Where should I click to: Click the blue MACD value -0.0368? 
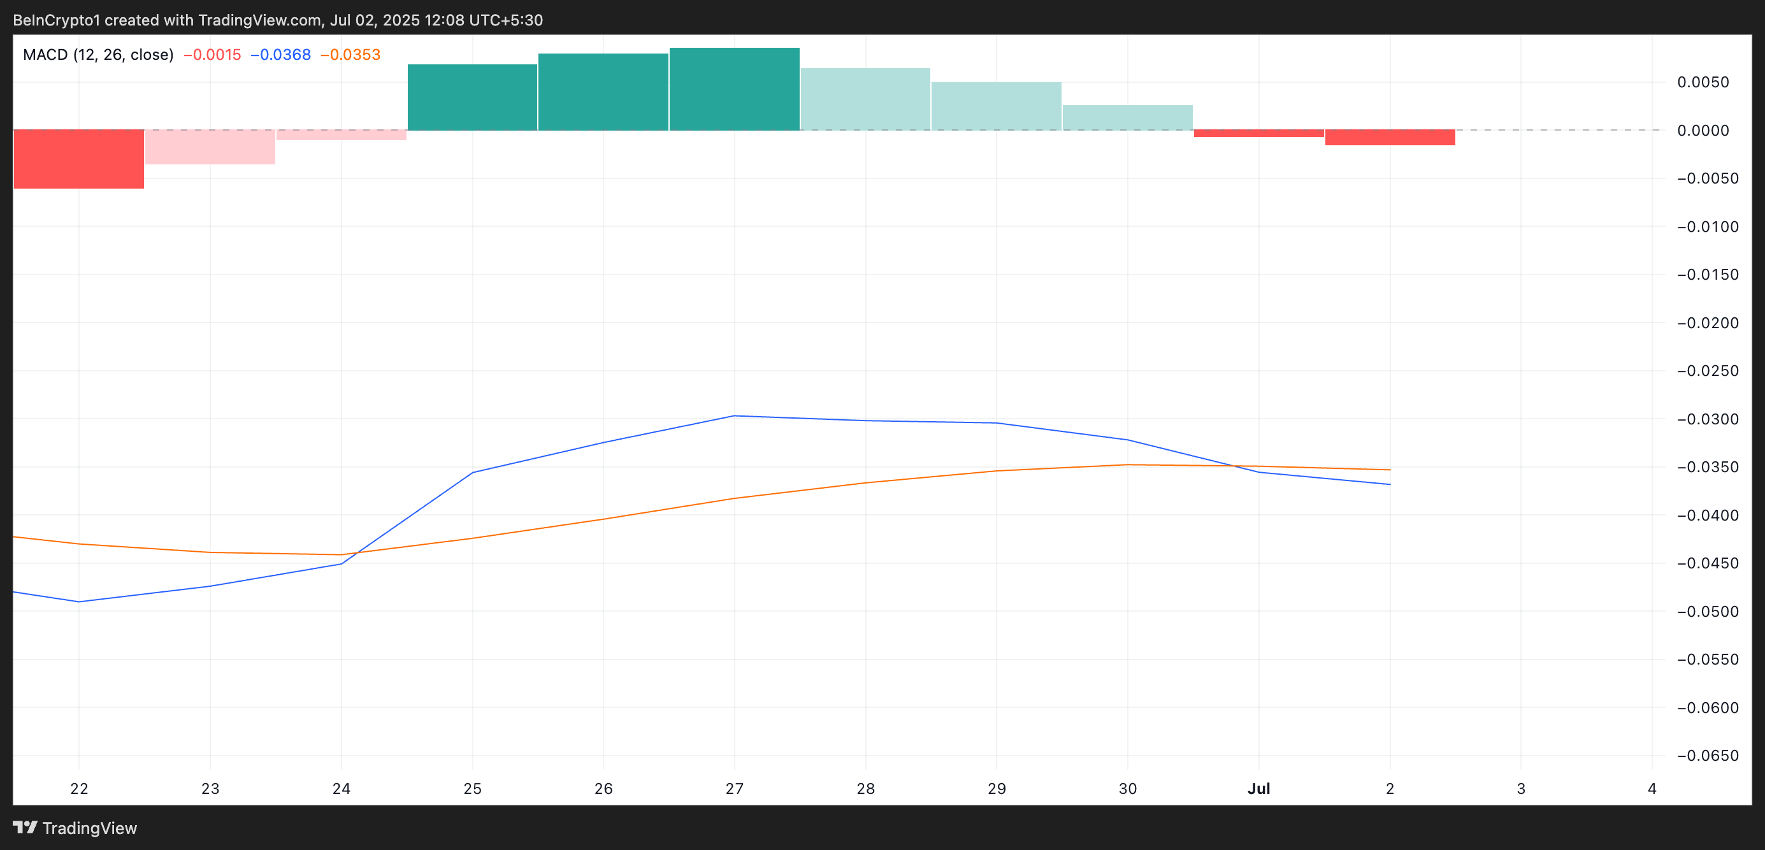pos(281,55)
